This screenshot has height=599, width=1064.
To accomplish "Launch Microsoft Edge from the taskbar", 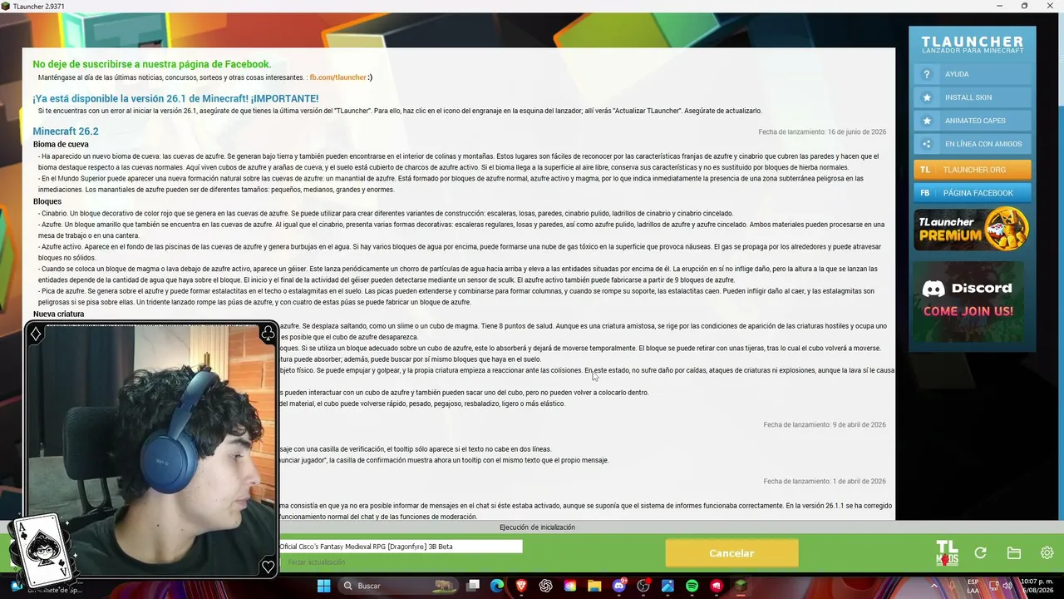I will pyautogui.click(x=497, y=586).
